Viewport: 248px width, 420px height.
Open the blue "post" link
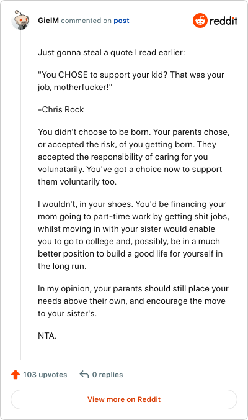[122, 21]
